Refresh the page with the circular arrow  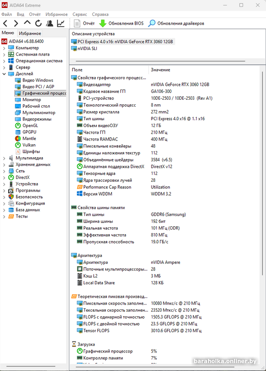[x=38, y=23]
